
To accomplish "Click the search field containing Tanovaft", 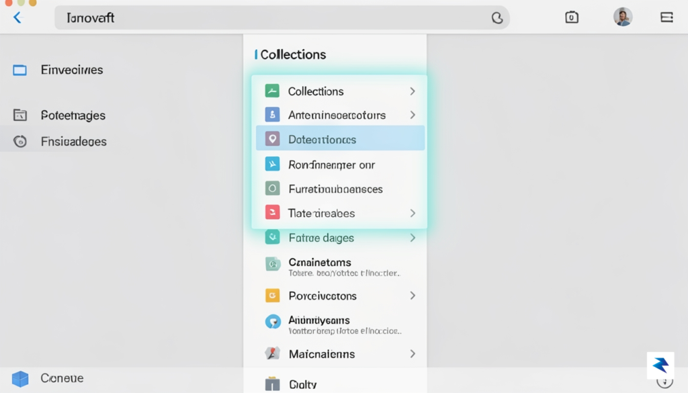I will coord(282,17).
